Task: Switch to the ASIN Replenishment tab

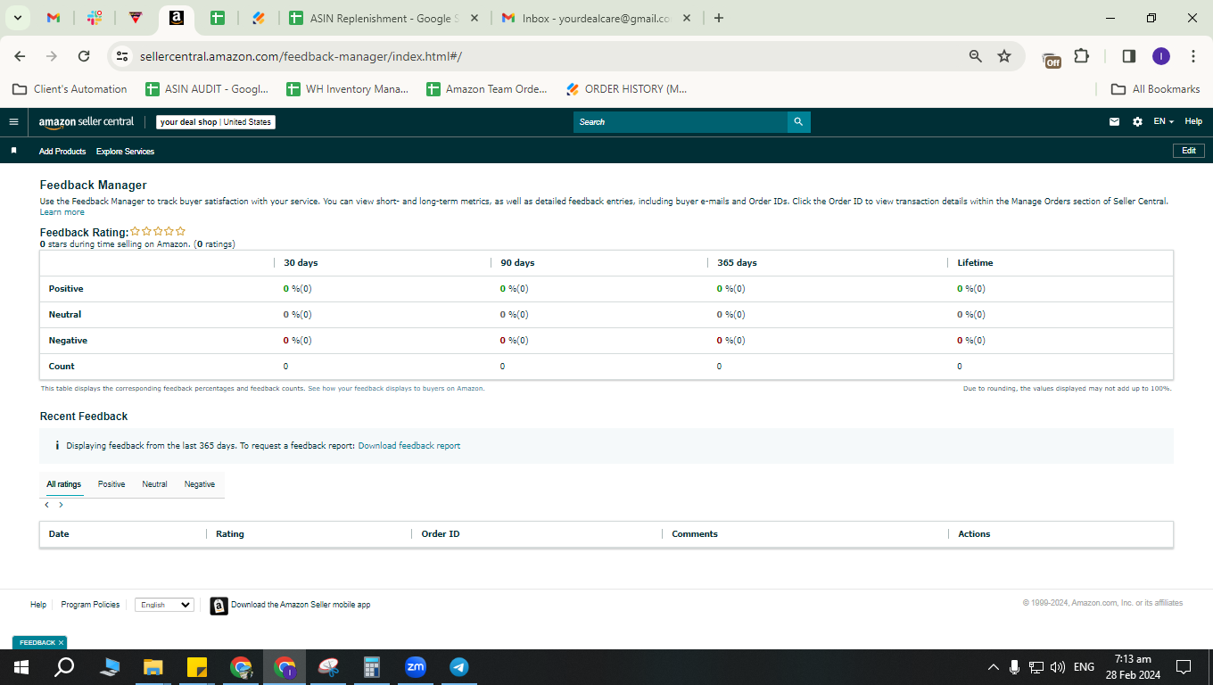Action: (x=384, y=18)
